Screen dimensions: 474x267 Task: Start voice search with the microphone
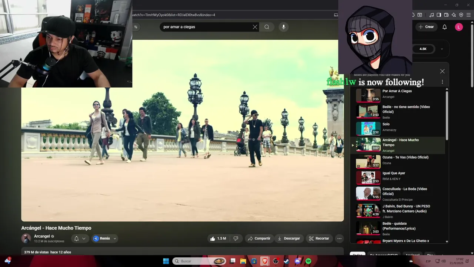click(284, 27)
